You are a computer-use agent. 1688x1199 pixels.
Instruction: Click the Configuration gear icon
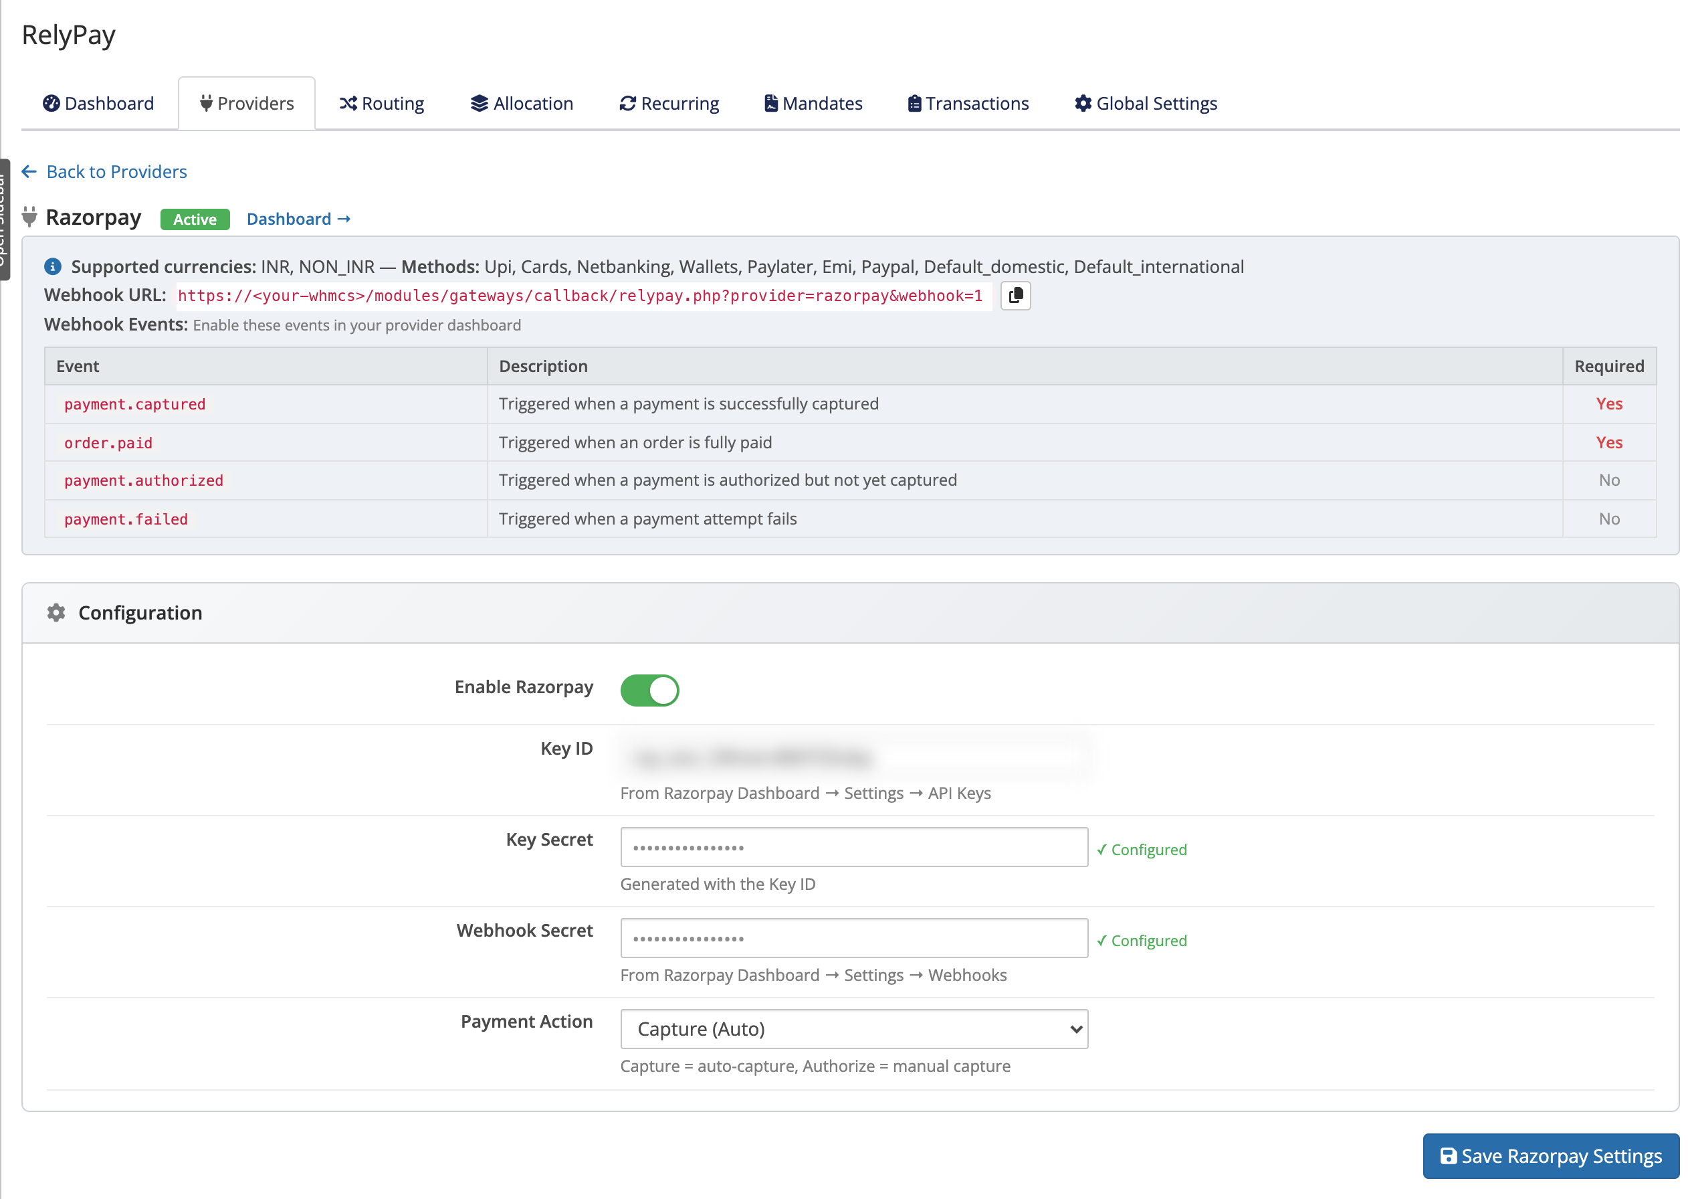click(x=56, y=613)
